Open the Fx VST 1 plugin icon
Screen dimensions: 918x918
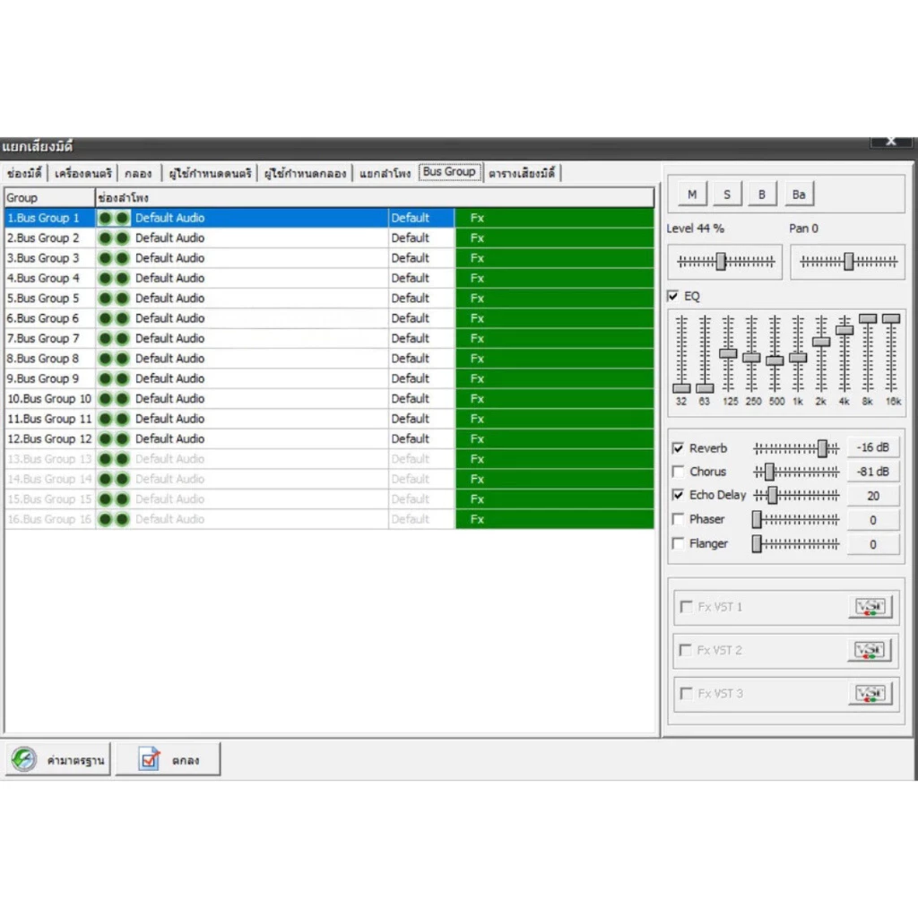(x=870, y=607)
